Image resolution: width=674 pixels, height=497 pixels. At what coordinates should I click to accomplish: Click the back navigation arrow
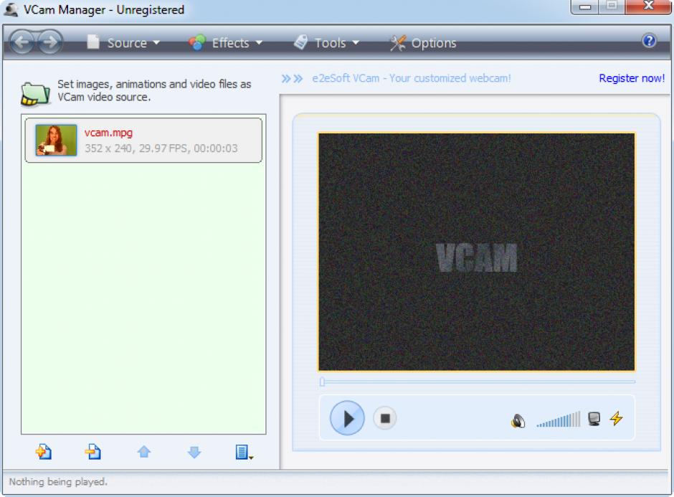pyautogui.click(x=23, y=43)
